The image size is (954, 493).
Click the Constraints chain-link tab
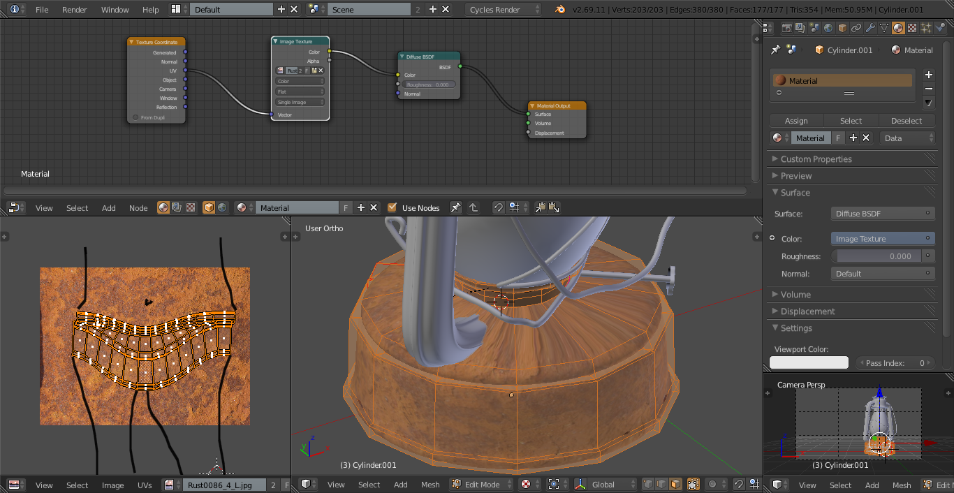click(856, 28)
